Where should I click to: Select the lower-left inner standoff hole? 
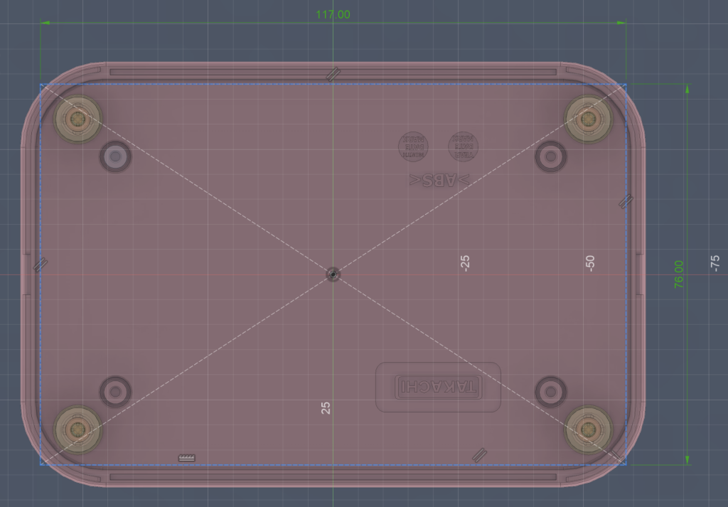point(116,392)
